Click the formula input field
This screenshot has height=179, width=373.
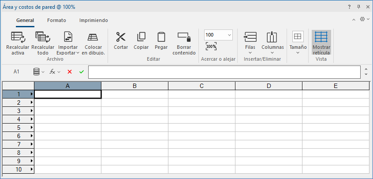tap(224, 72)
